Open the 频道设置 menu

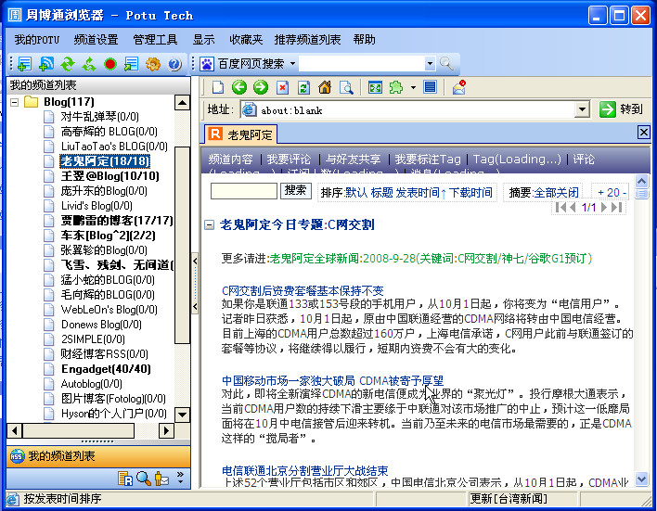coord(96,40)
